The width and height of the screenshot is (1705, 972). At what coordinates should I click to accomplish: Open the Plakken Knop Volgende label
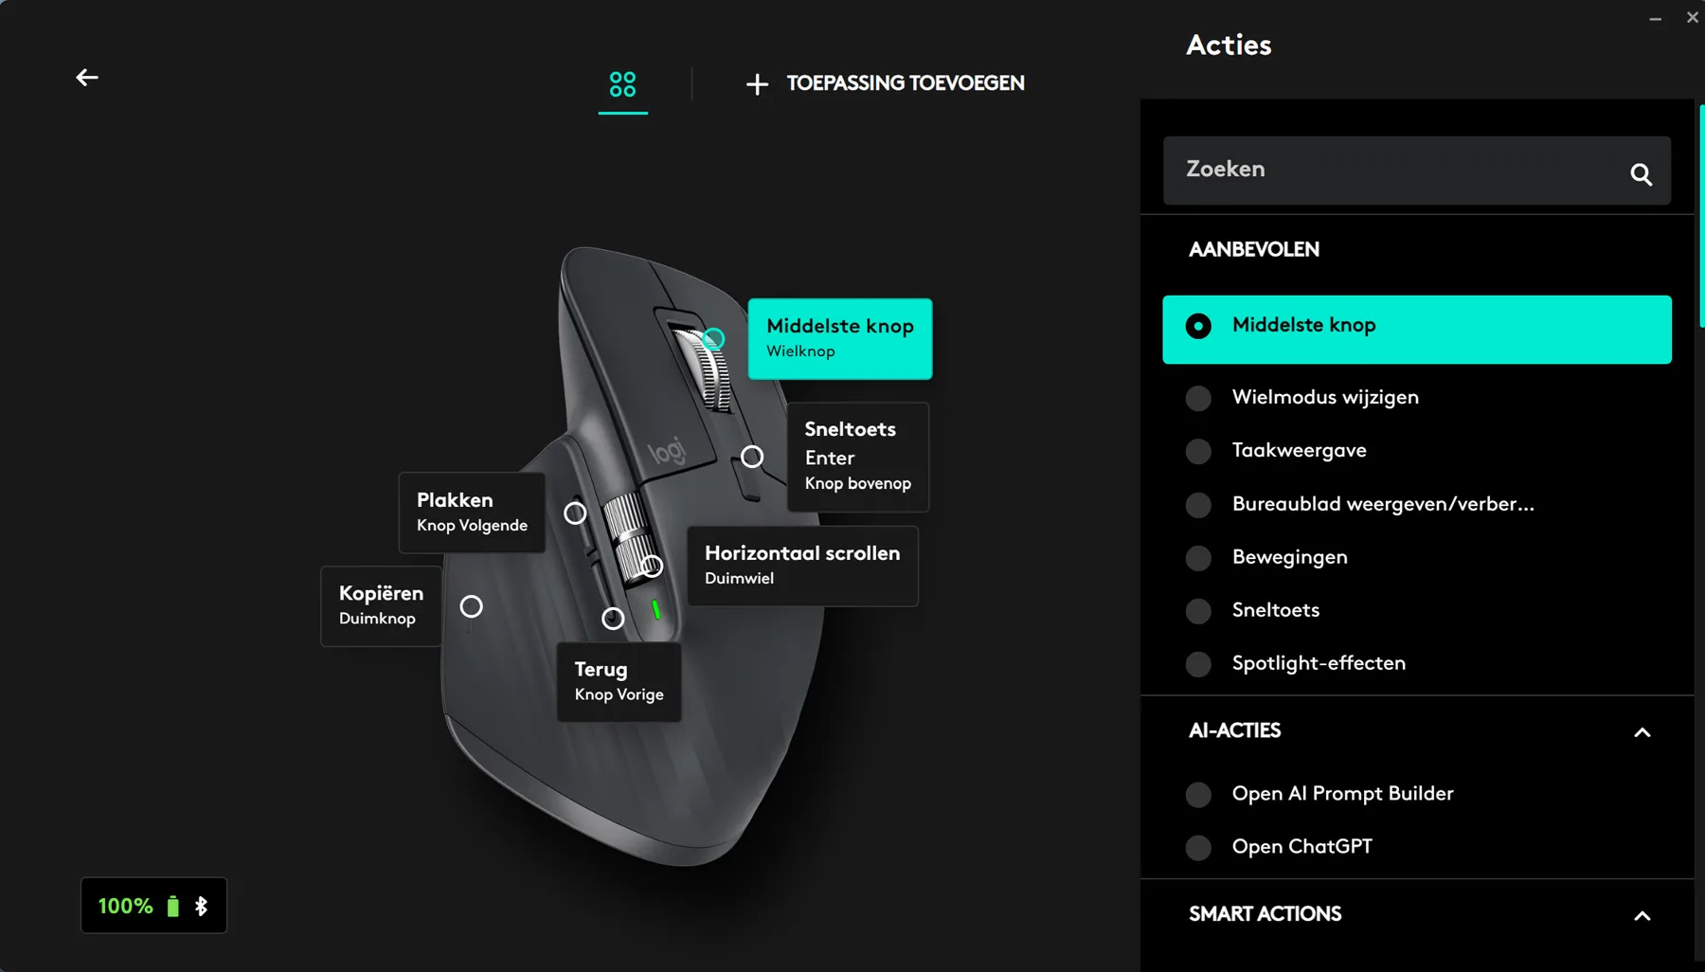472,513
